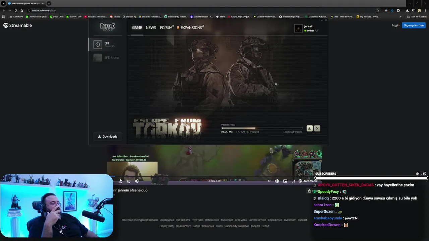This screenshot has width=429, height=241.
Task: Open the Cookie Policy link
Action: 183,226
